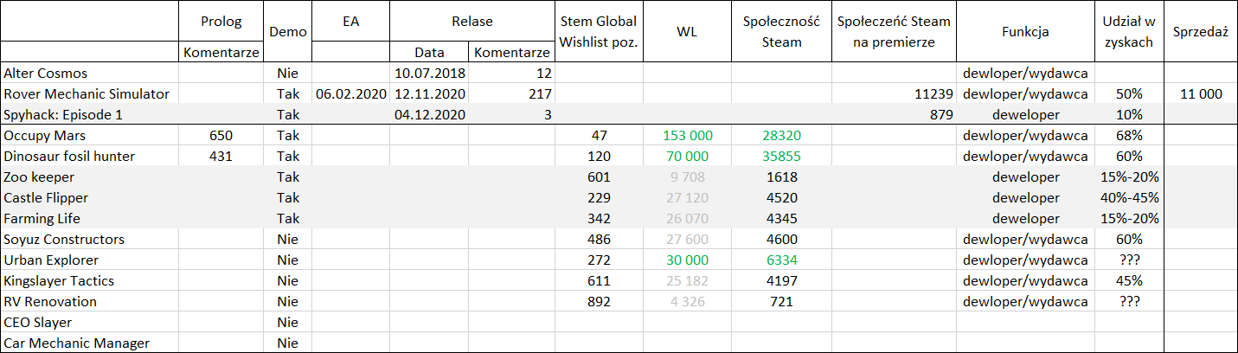Select the Data subheader cell
The width and height of the screenshot is (1238, 353).
pyautogui.click(x=429, y=53)
